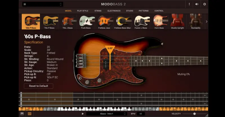Open settings gear icon
Image resolution: width=225 pixels, height=117 pixels.
[204, 4]
